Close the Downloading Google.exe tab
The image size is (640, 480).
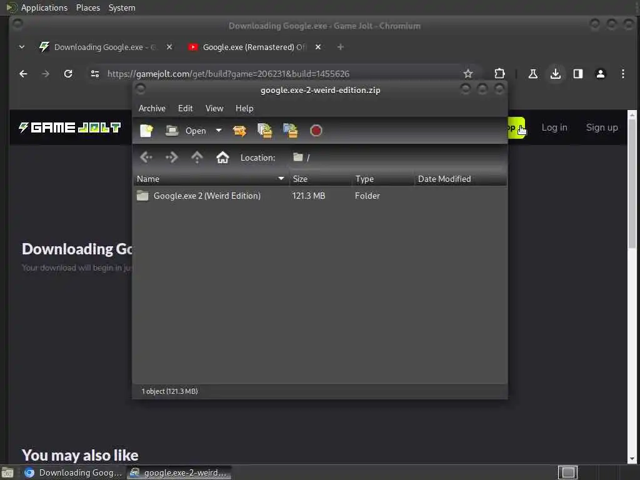pos(169,47)
